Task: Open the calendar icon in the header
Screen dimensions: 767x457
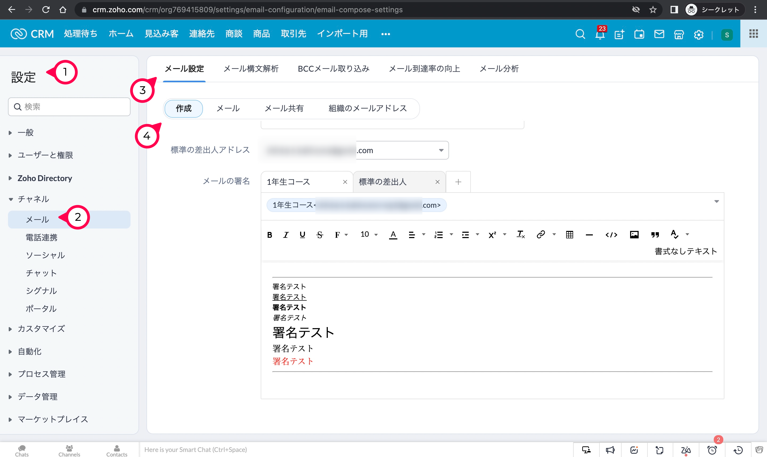Action: coord(639,35)
